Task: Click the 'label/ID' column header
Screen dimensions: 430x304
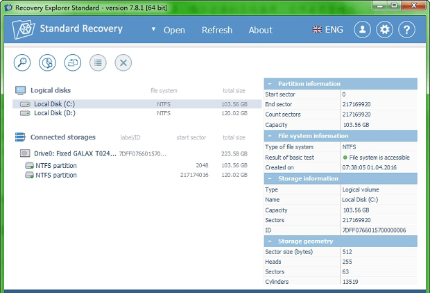Action: [x=130, y=137]
